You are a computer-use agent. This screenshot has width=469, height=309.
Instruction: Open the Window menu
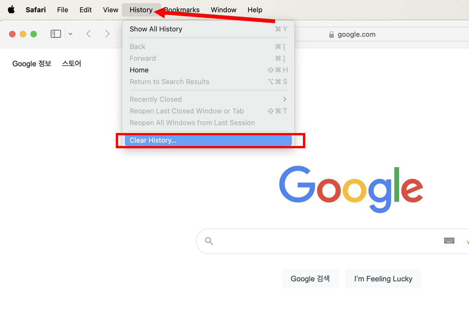pyautogui.click(x=224, y=10)
